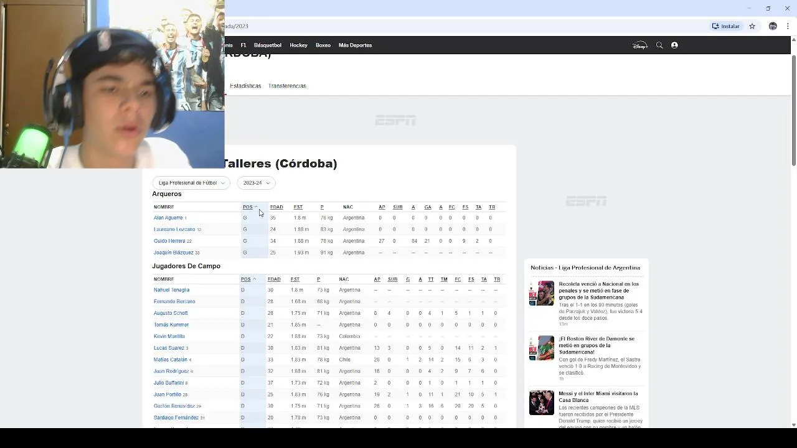Open Juan Rodríguez player page
Viewport: 797px width, 448px height.
[x=171, y=371]
